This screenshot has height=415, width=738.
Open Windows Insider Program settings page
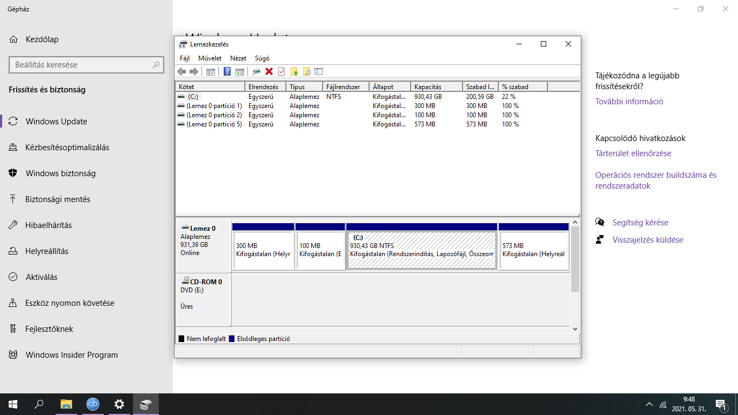(86, 355)
